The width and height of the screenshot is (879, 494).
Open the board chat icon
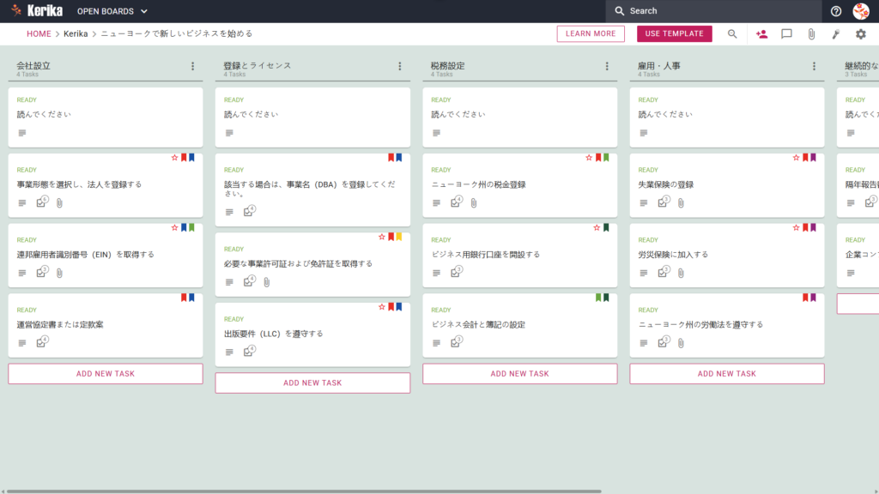click(786, 33)
